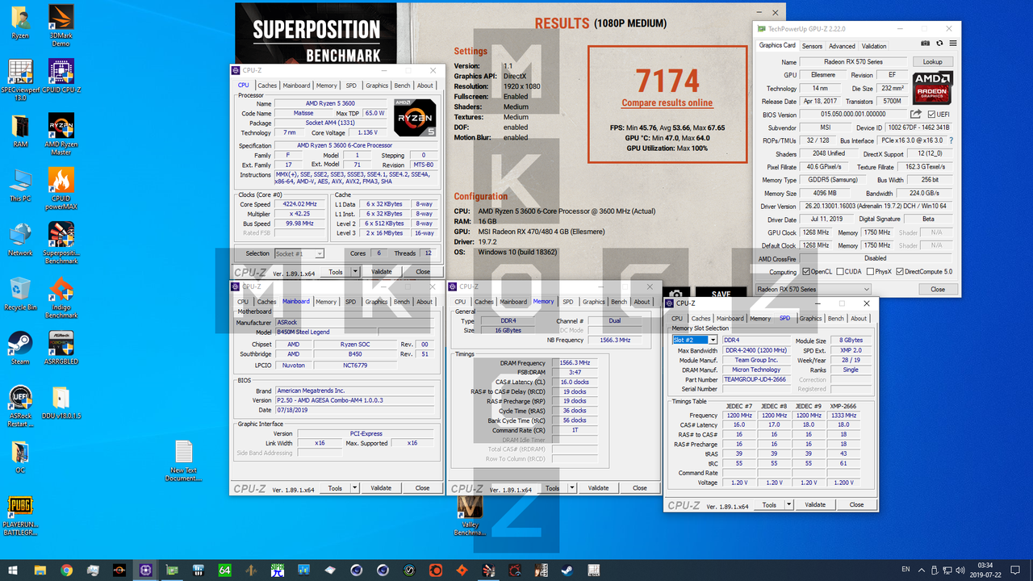Screen dimensions: 1033x581
Task: Click GPU-Z screenshot camera icon
Action: pyautogui.click(x=926, y=43)
